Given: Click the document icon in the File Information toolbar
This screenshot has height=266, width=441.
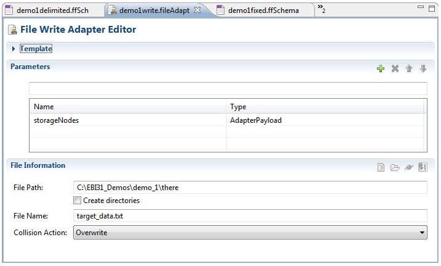Looking at the screenshot, I should pos(381,167).
